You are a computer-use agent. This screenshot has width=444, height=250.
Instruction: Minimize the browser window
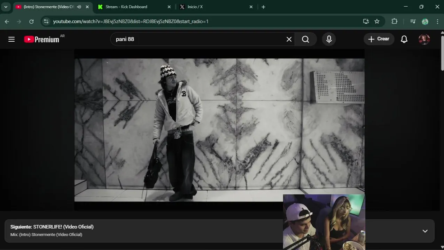point(406,7)
